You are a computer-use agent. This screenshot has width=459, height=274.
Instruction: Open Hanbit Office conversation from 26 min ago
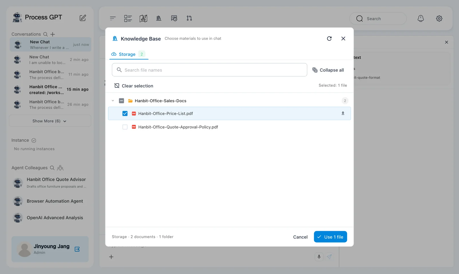click(x=50, y=104)
